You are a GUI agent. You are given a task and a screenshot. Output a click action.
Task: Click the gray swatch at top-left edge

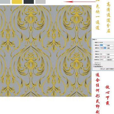[x=5, y=2]
